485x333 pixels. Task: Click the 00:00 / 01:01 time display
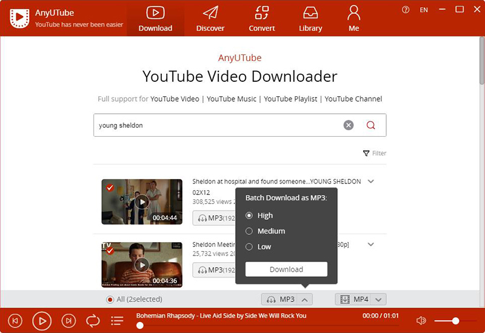(x=381, y=315)
